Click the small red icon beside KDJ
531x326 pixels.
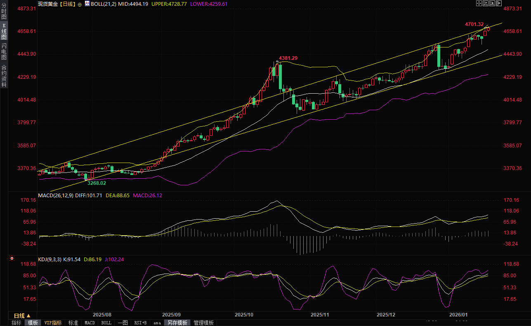pos(12,259)
